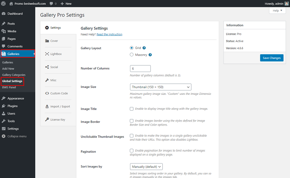Click the Lightbox expand icon
The height and width of the screenshot is (178, 290).
click(x=47, y=54)
